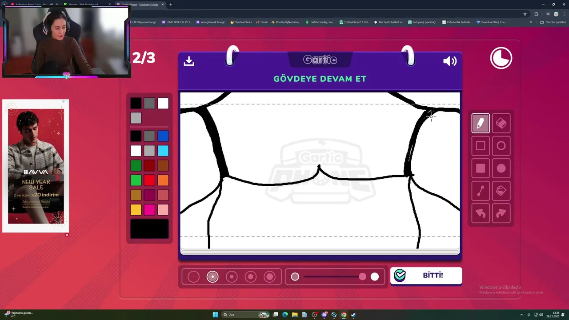The height and width of the screenshot is (320, 569).
Task: Pick the light pink color swatch
Action: (x=163, y=209)
